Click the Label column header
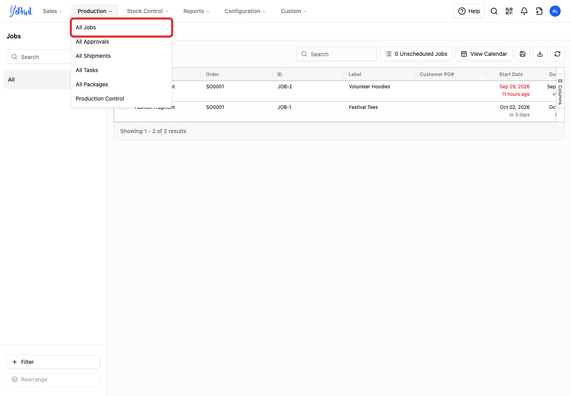The height and width of the screenshot is (396, 571). point(379,74)
